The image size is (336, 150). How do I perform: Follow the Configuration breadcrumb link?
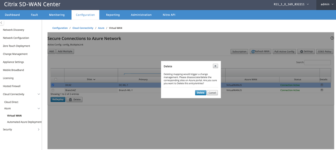point(60,28)
